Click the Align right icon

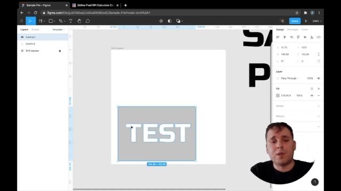click(291, 37)
